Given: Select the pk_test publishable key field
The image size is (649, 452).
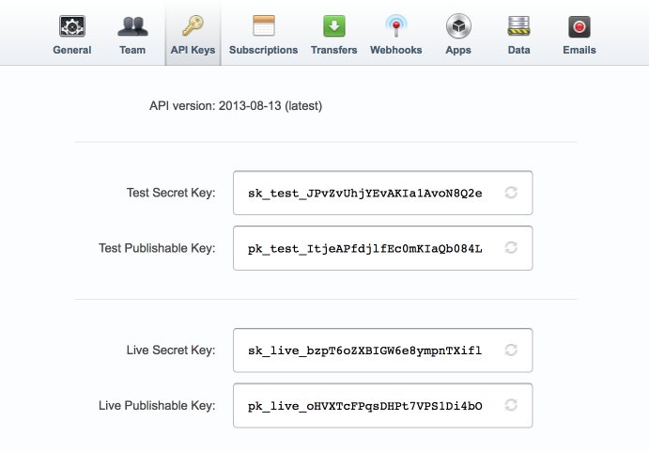Looking at the screenshot, I should (x=364, y=248).
